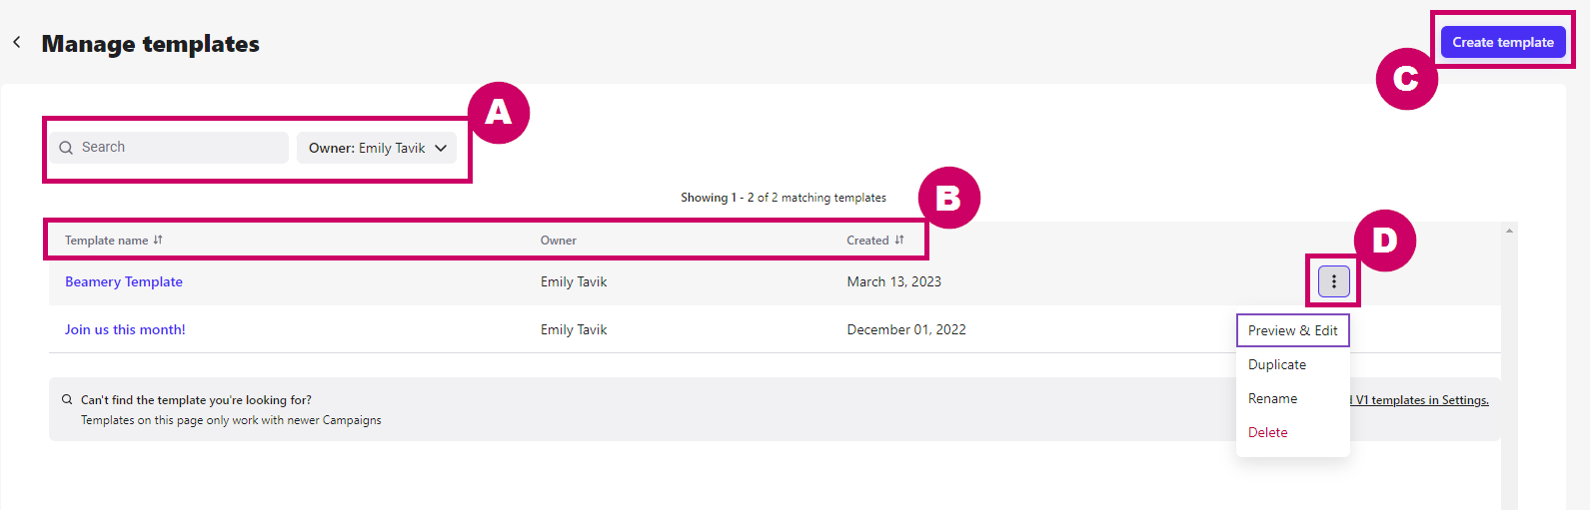Select Rename from the context menu
Viewport: 1590px width, 510px height.
coord(1272,398)
